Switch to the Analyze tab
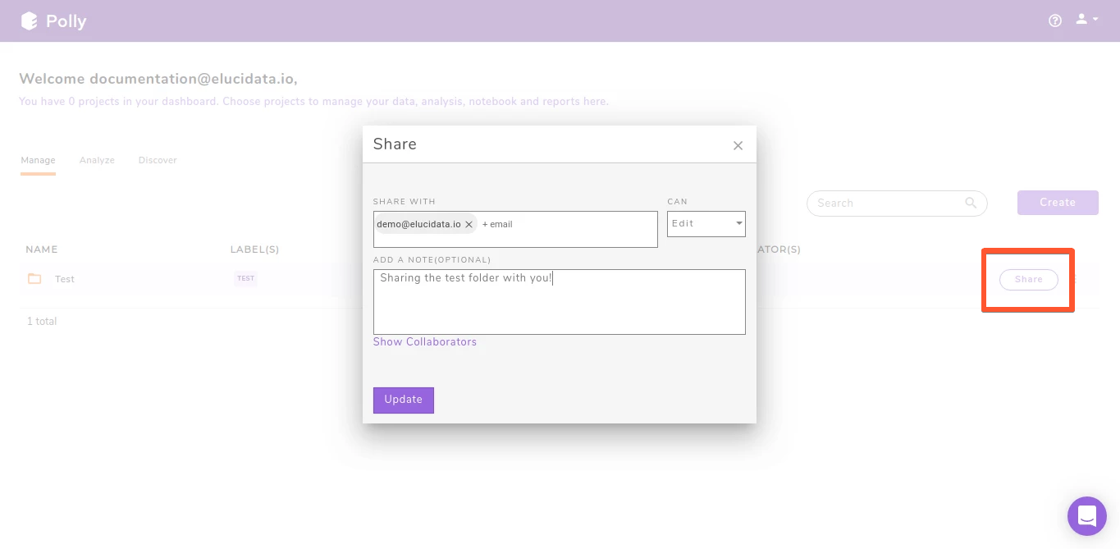Viewport: 1120px width, 549px height. (x=96, y=160)
